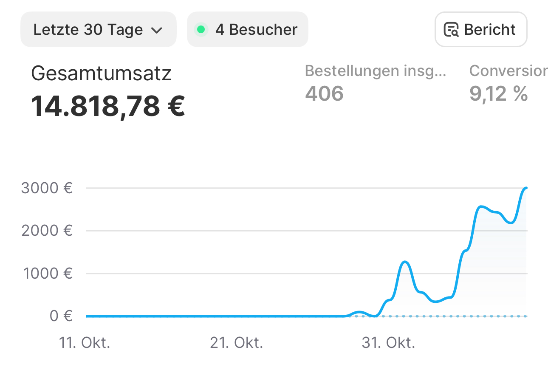Switch to the Conversion rate metric
Viewport: 548px width, 370px height.
point(508,71)
